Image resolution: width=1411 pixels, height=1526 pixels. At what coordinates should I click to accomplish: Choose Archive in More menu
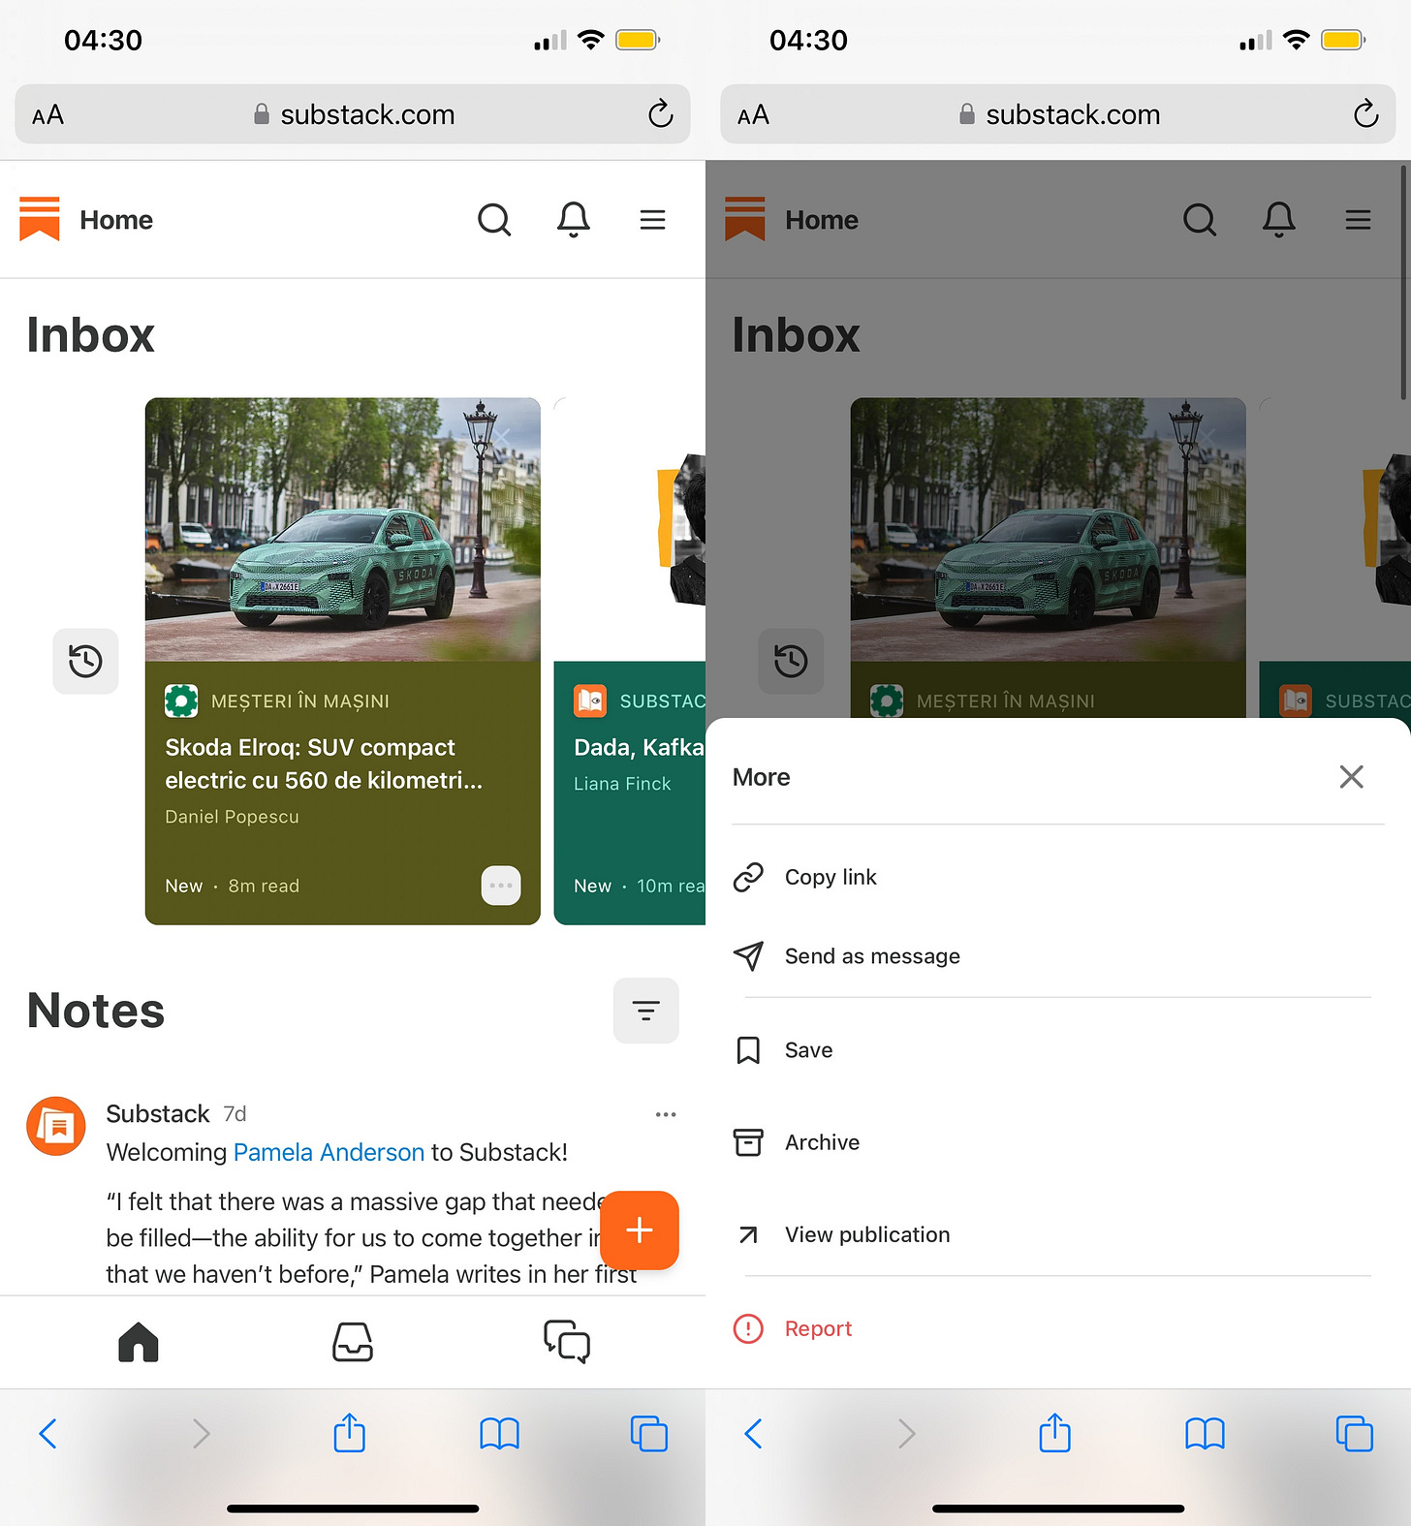tap(1058, 1142)
